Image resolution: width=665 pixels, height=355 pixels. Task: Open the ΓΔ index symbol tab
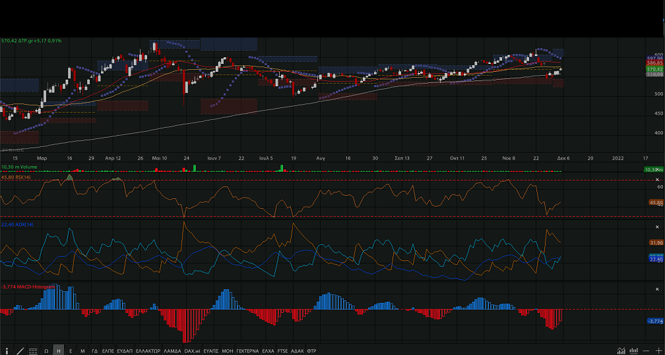point(94,350)
